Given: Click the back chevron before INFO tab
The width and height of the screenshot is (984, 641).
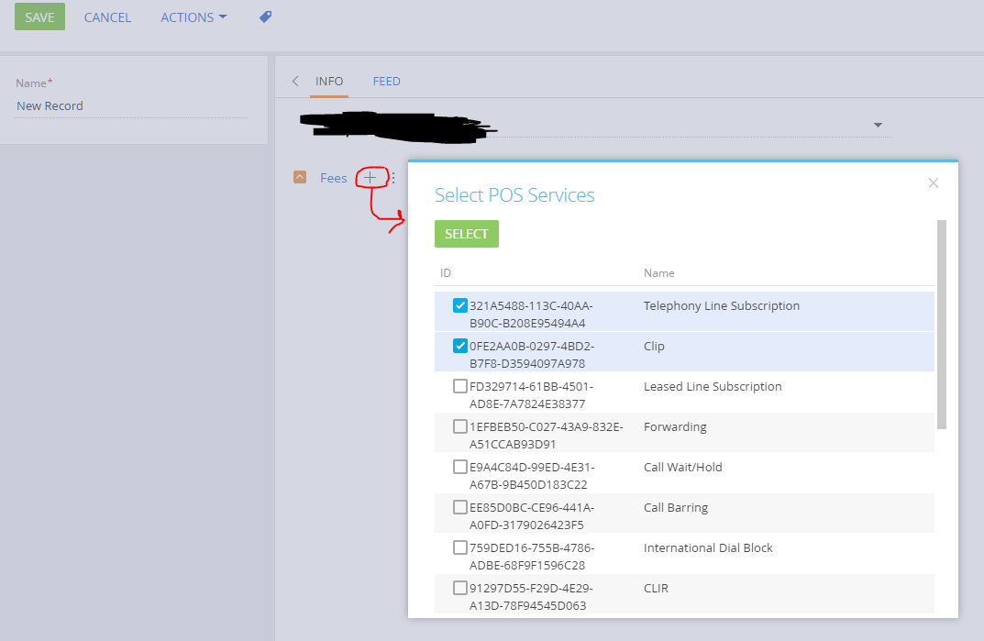Looking at the screenshot, I should coord(295,82).
